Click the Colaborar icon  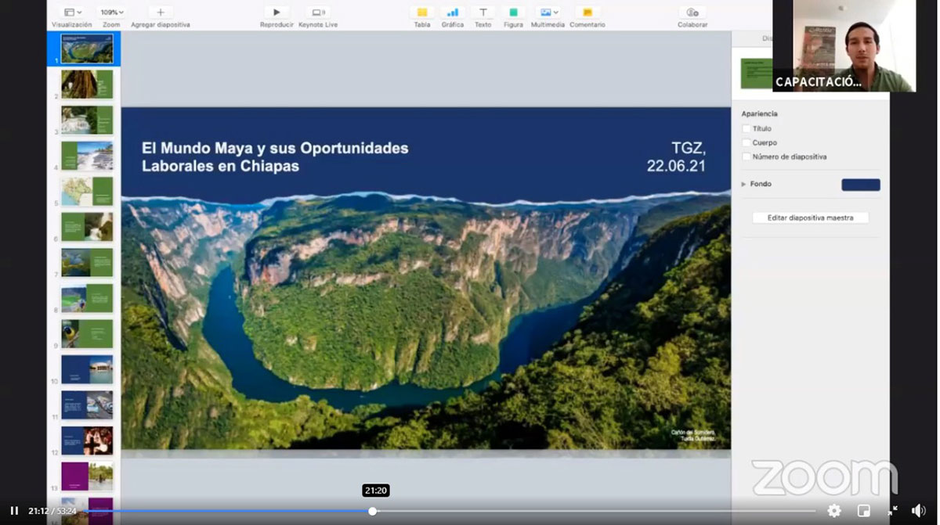(692, 13)
